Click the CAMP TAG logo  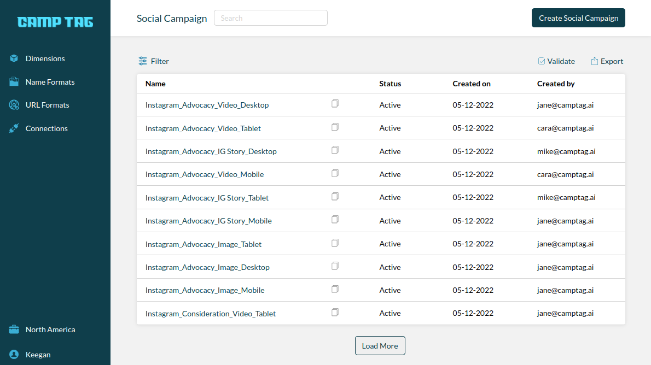coord(55,22)
